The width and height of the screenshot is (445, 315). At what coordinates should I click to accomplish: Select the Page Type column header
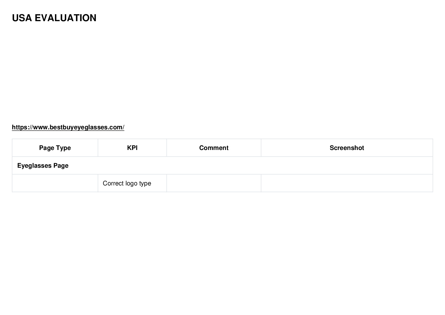tap(55, 148)
